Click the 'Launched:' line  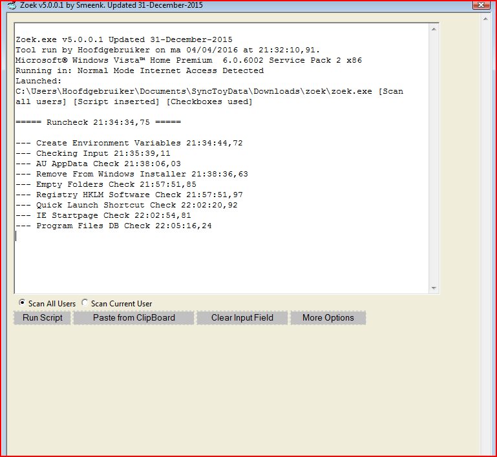(x=38, y=81)
